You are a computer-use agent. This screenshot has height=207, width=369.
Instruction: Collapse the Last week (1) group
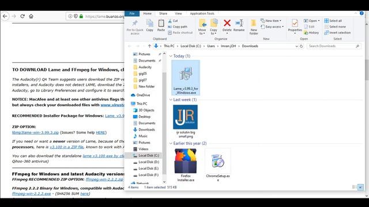click(171, 99)
